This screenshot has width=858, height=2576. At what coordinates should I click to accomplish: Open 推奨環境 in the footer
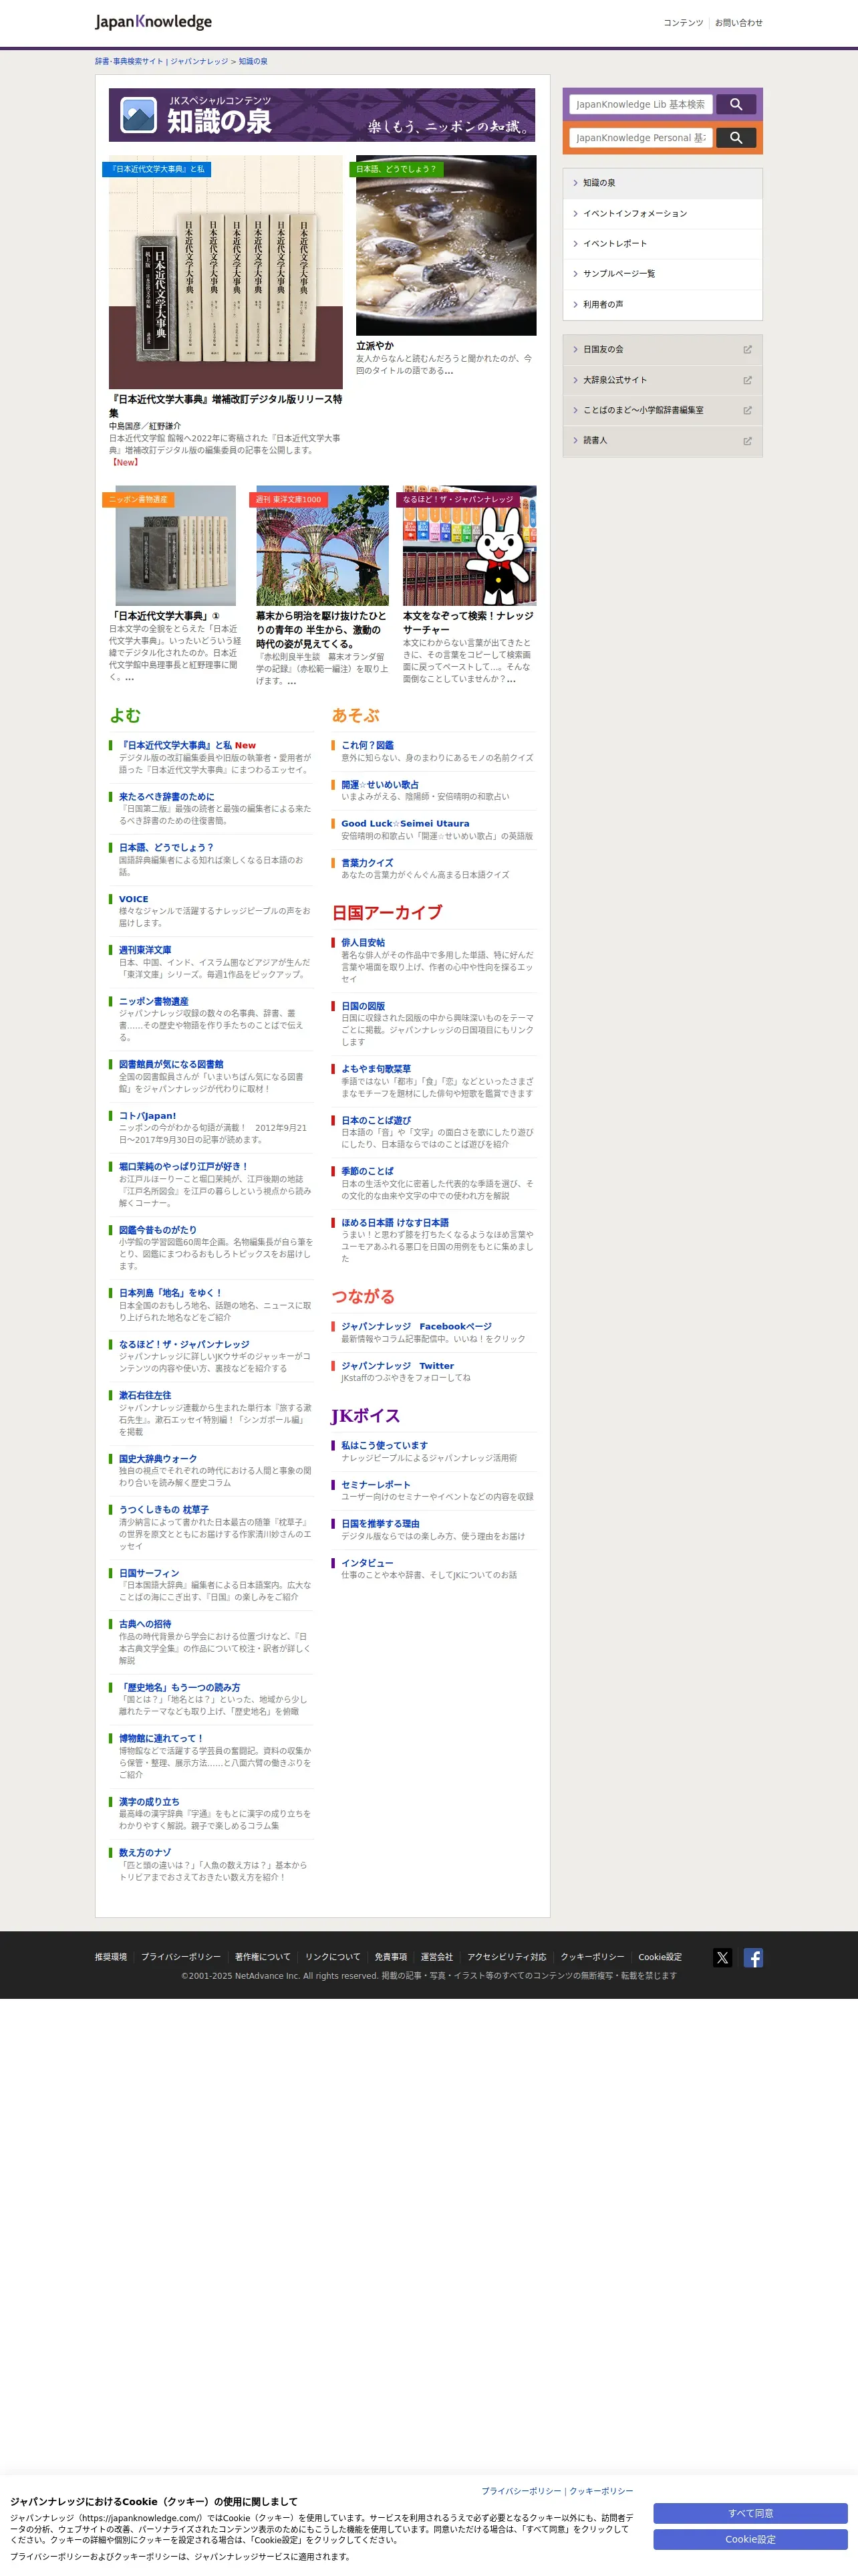tap(111, 1957)
